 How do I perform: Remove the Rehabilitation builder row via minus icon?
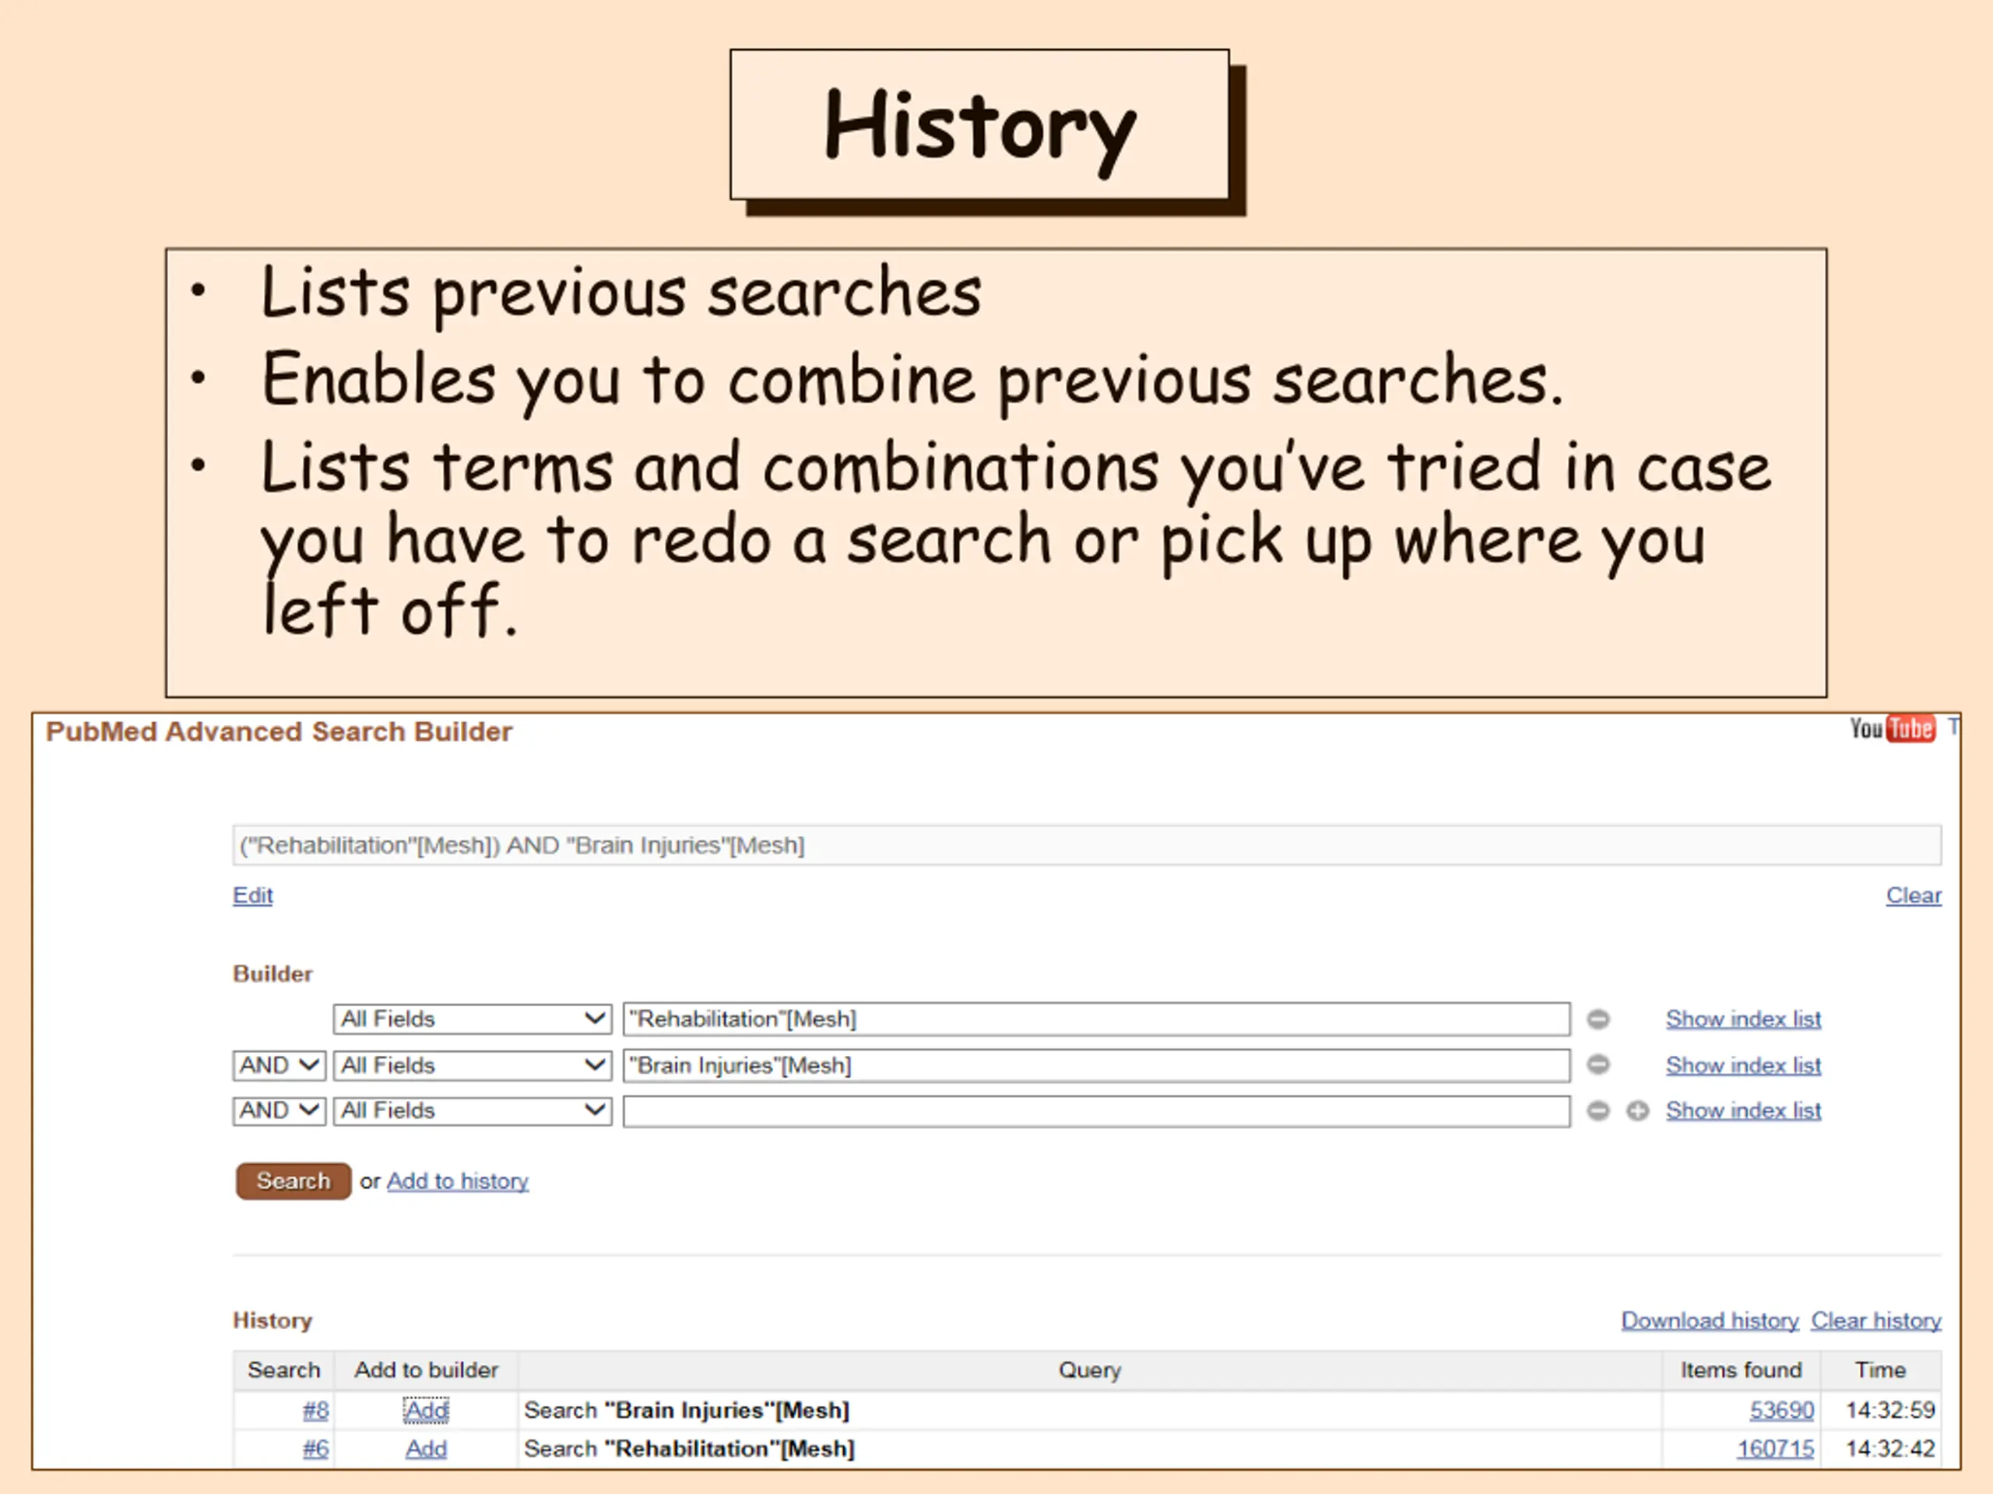[x=1598, y=1019]
